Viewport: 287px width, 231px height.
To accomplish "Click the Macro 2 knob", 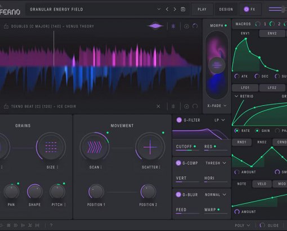I will pyautogui.click(x=272, y=24).
